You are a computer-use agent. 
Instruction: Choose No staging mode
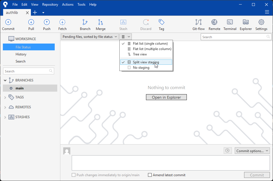(146, 68)
